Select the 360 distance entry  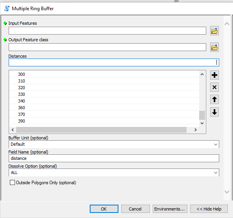[104, 108]
